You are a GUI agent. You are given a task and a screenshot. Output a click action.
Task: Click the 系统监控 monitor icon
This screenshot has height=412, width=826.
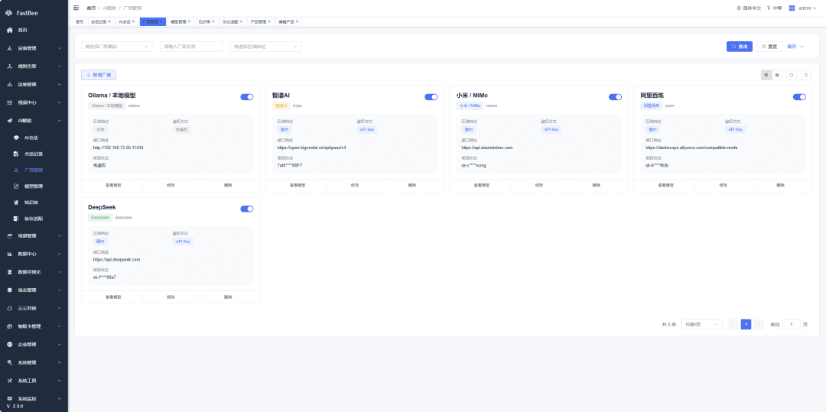[x=9, y=399]
